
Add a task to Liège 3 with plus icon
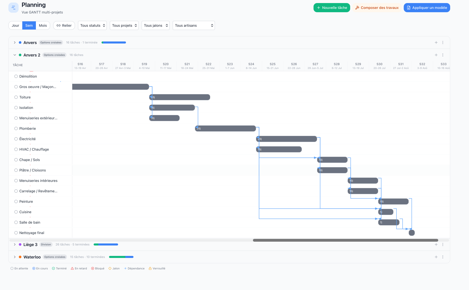pyautogui.click(x=436, y=244)
